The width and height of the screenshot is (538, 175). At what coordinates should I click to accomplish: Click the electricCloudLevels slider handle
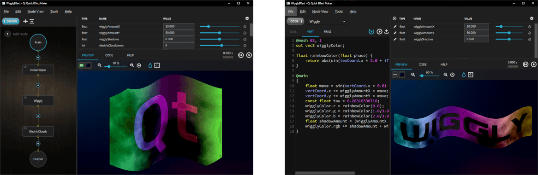point(221,46)
